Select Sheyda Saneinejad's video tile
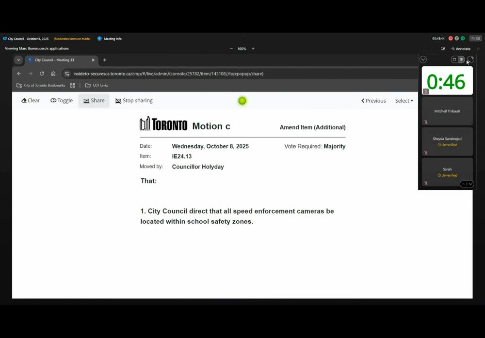Viewport: 485px width, 338px height. pos(447,141)
